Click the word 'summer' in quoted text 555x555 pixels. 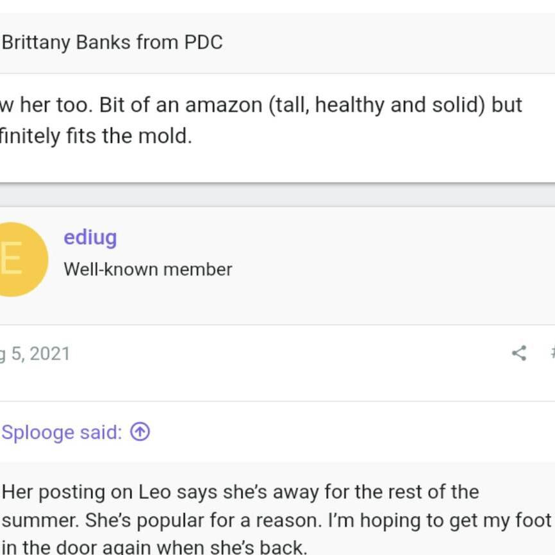40,520
